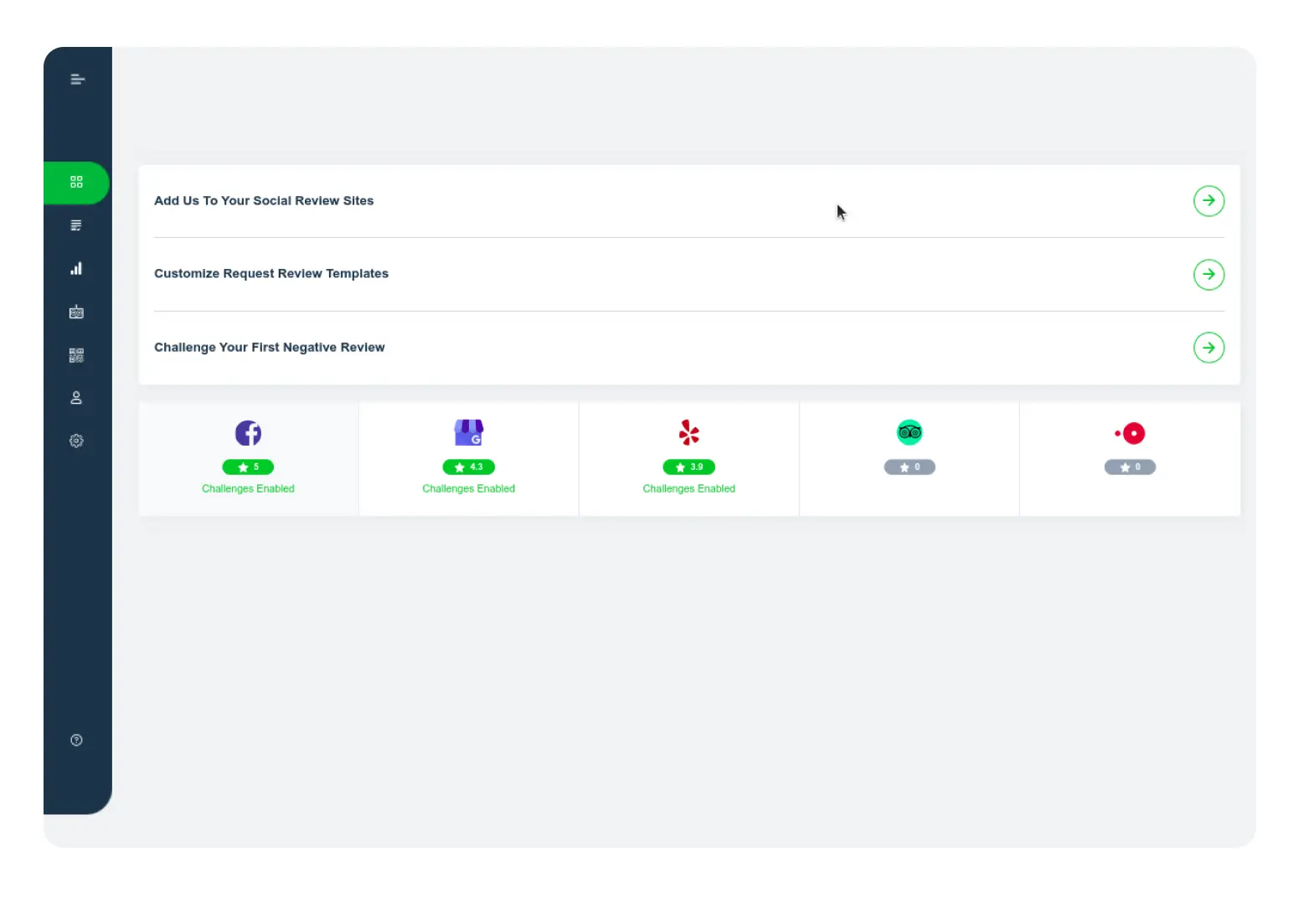Click Challenges Enabled under Facebook
The width and height of the screenshot is (1293, 898).
tap(248, 489)
